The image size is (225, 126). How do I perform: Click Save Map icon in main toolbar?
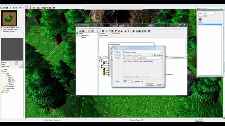pyautogui.click(x=7, y=8)
